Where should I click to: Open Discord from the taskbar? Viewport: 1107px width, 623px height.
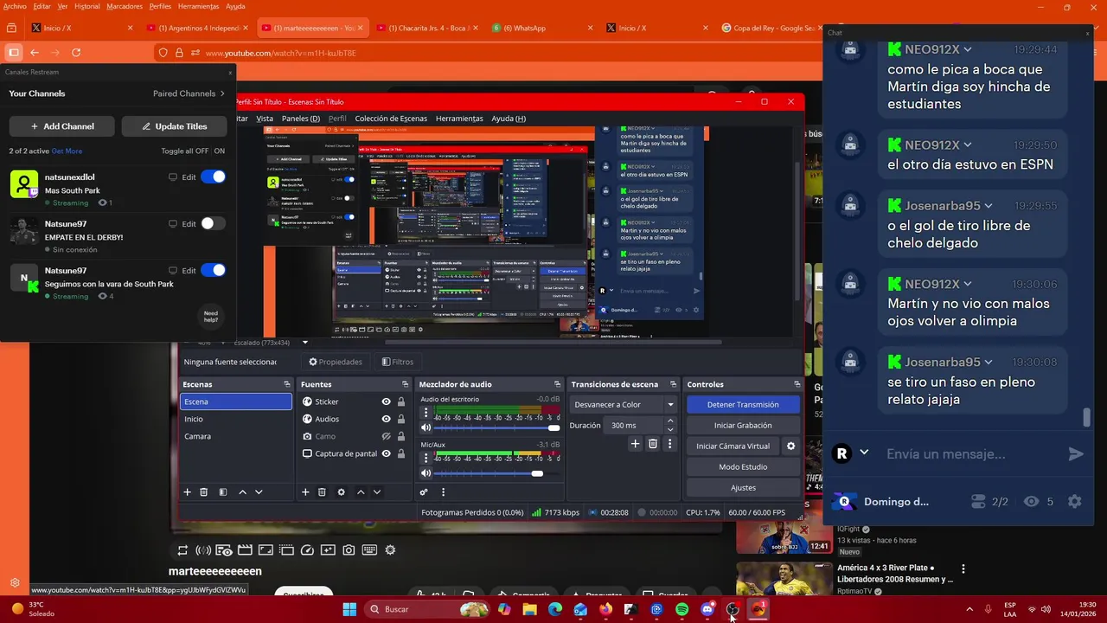[x=707, y=609]
